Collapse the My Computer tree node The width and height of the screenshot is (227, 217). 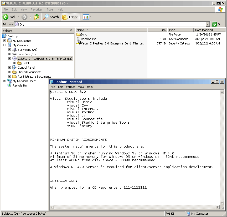5,45
